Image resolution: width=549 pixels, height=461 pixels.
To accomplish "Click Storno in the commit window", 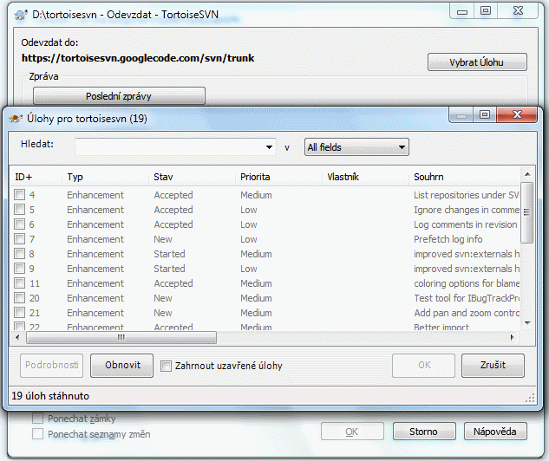I will [x=424, y=432].
